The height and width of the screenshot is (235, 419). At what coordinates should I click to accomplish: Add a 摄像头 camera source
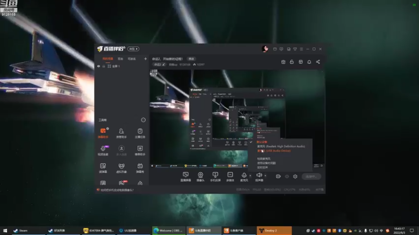tap(201, 177)
